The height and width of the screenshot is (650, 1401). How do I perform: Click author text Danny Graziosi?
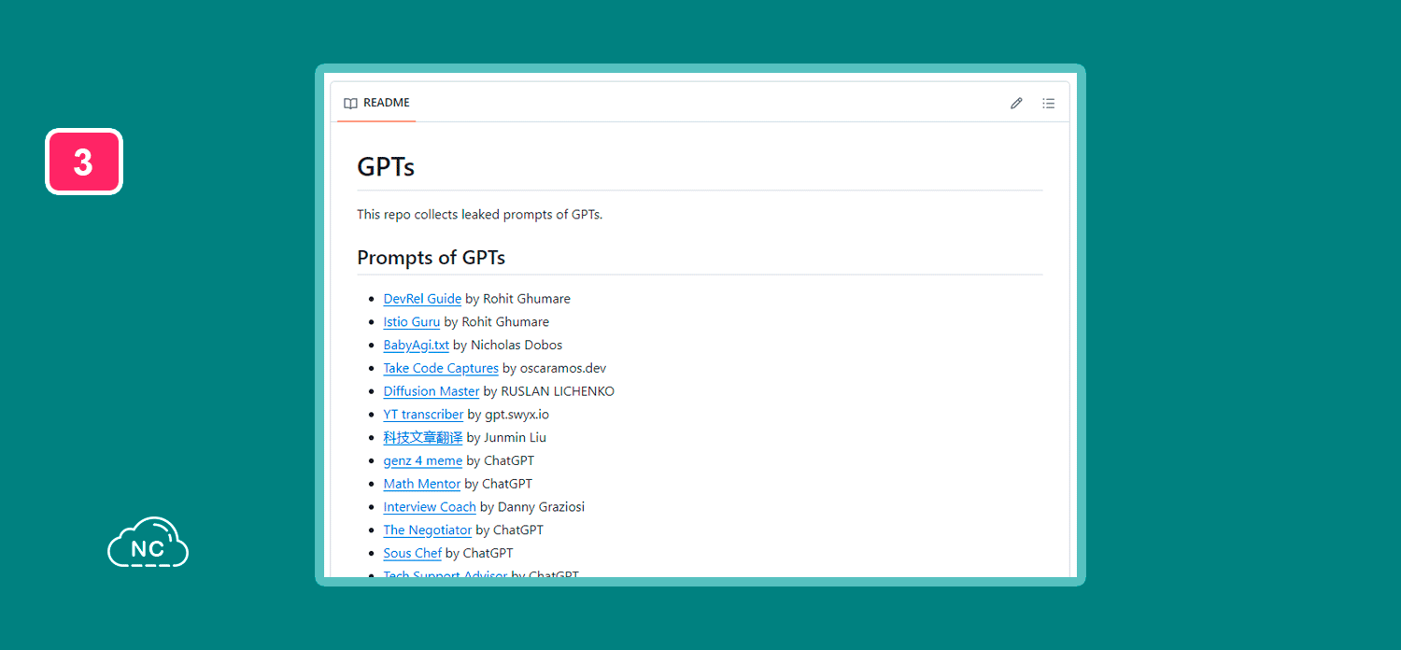tap(541, 507)
